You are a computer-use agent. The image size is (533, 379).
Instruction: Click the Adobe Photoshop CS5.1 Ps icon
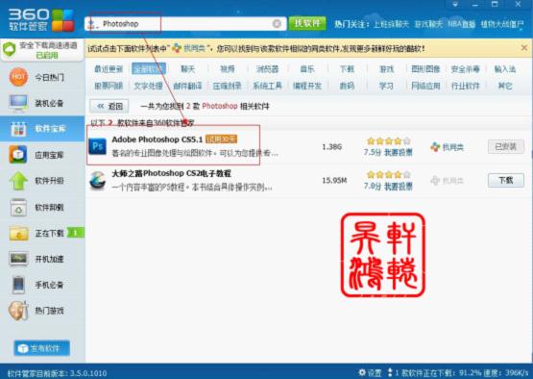[x=97, y=146]
